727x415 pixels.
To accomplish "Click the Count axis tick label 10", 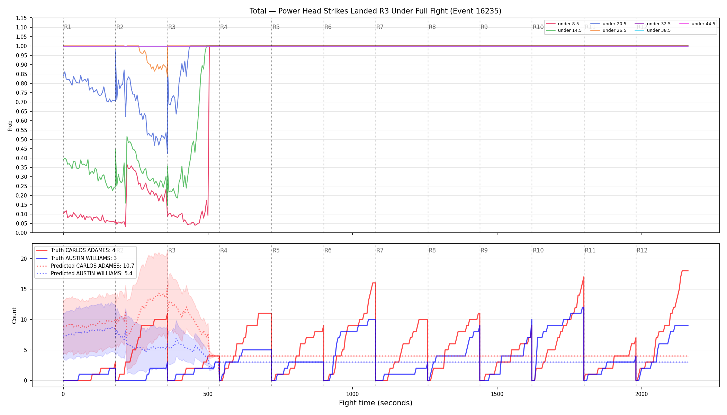I will 24,320.
